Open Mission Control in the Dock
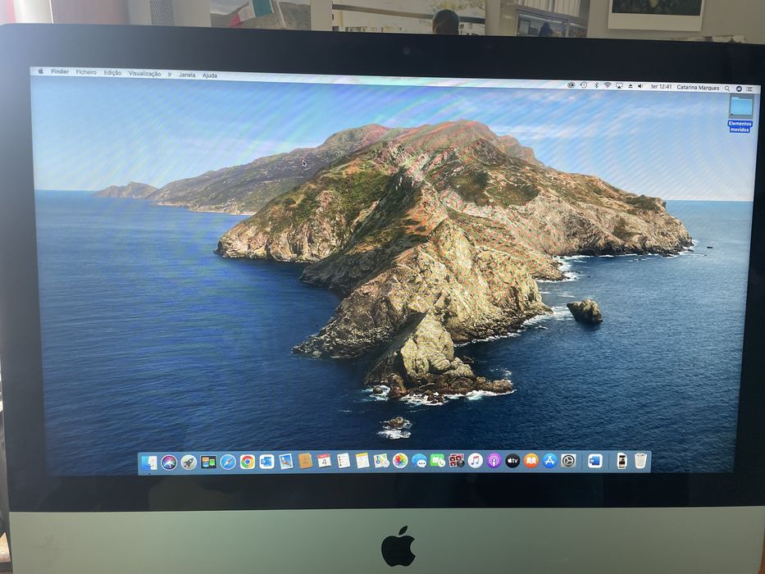Viewport: 765px width, 574px height. (208, 462)
